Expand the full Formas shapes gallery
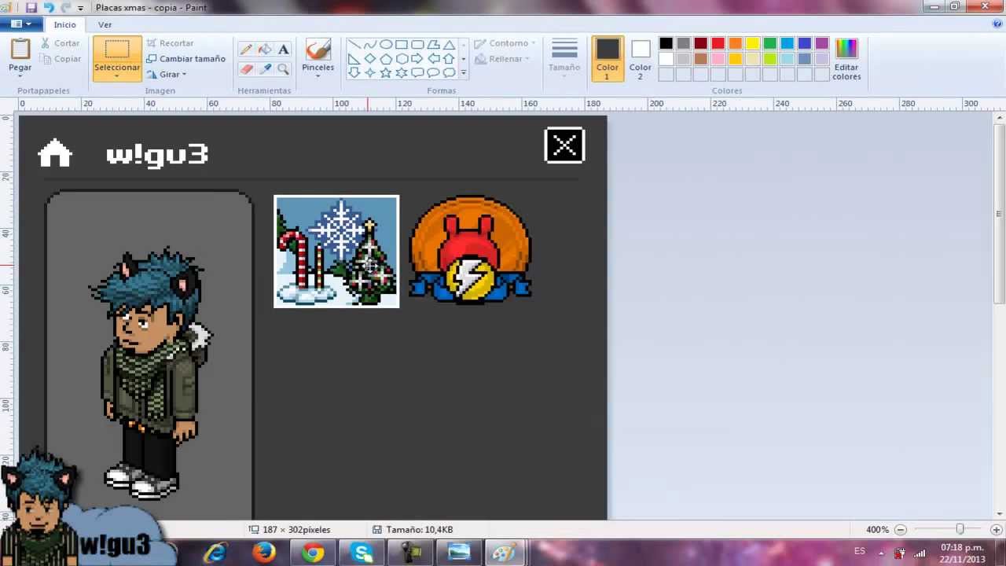 coord(464,73)
